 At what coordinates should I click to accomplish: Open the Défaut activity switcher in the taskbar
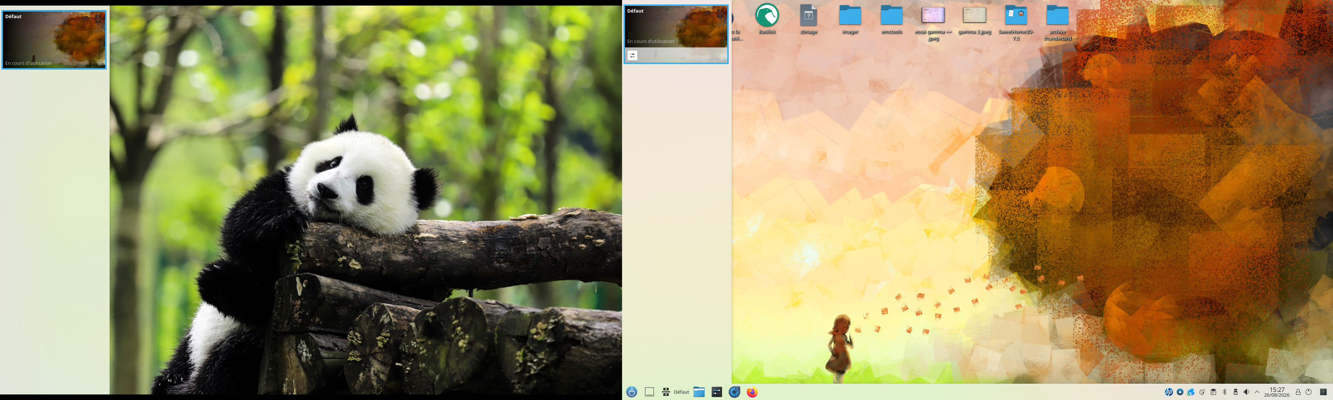click(x=676, y=392)
